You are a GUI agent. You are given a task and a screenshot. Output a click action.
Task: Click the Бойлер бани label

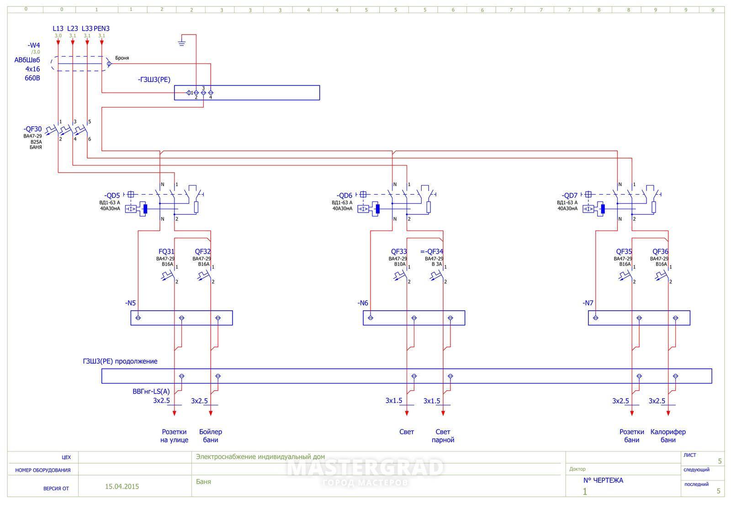tap(211, 436)
